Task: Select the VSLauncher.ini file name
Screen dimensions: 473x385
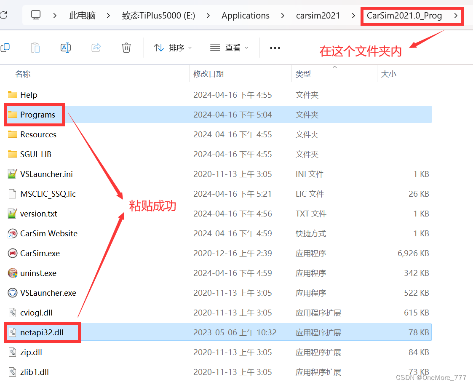Action: 46,174
